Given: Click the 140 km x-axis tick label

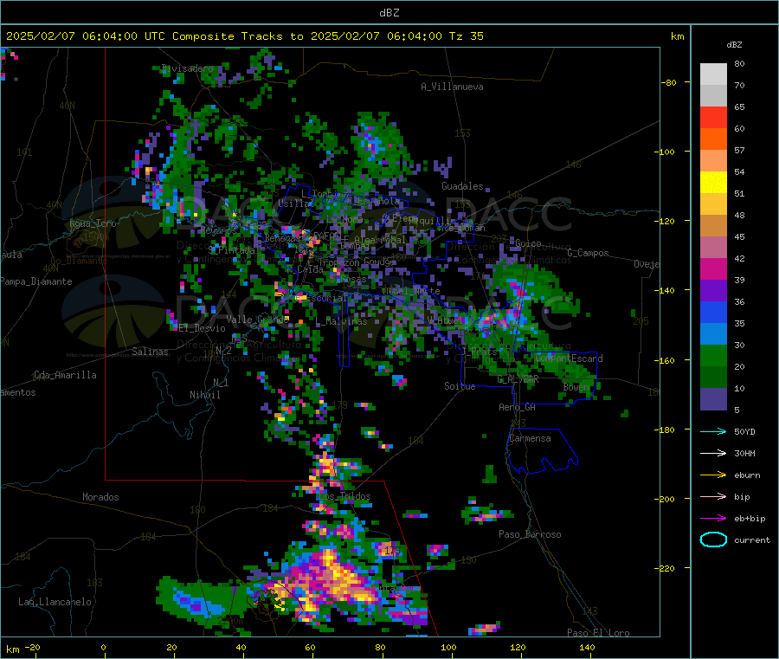Looking at the screenshot, I should 587,647.
